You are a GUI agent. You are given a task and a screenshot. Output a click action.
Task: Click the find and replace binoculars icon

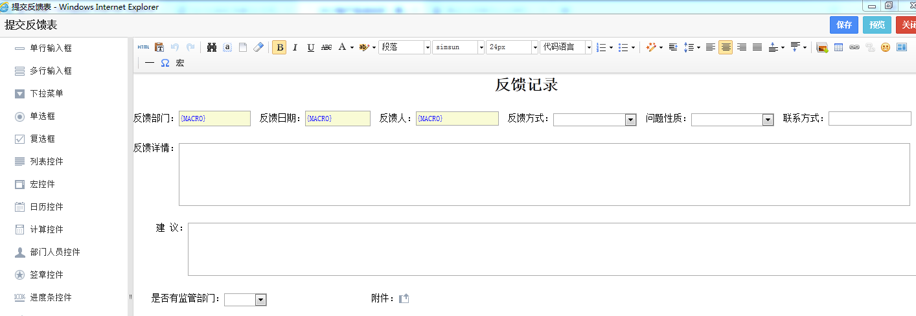tap(212, 47)
